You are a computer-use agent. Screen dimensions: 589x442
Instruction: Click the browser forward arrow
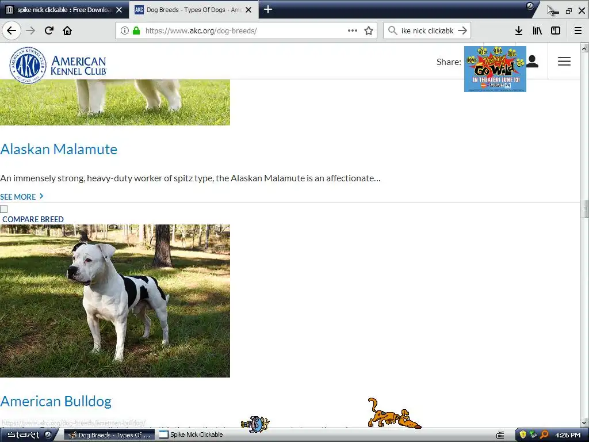(30, 31)
